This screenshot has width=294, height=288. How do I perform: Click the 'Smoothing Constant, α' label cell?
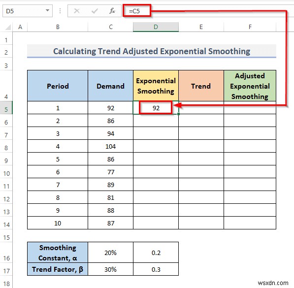pos(58,253)
